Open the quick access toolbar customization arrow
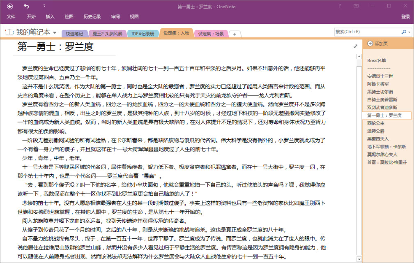This screenshot has width=414, height=263. tap(44, 7)
